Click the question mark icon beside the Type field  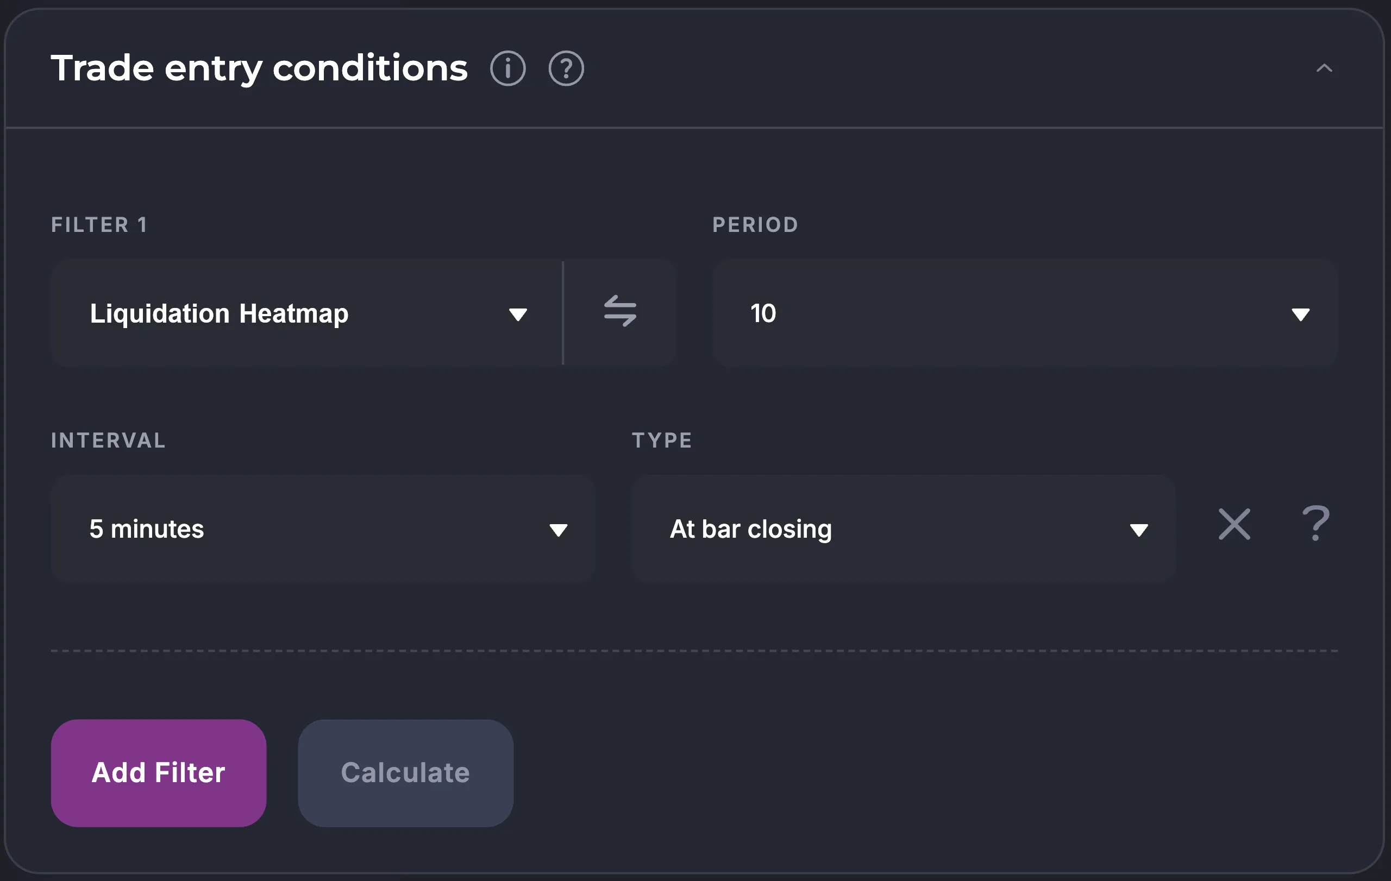pyautogui.click(x=1316, y=524)
